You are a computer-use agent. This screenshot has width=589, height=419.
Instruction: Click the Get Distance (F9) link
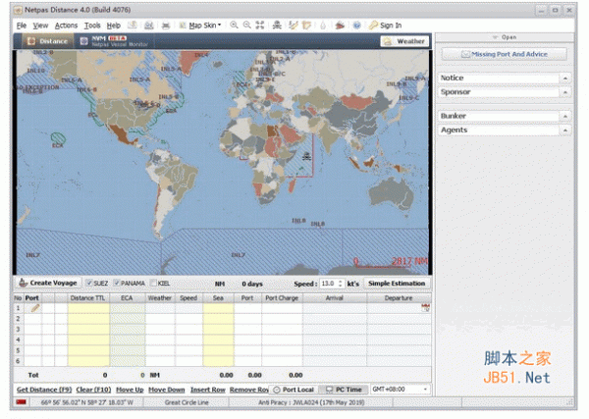pos(44,390)
